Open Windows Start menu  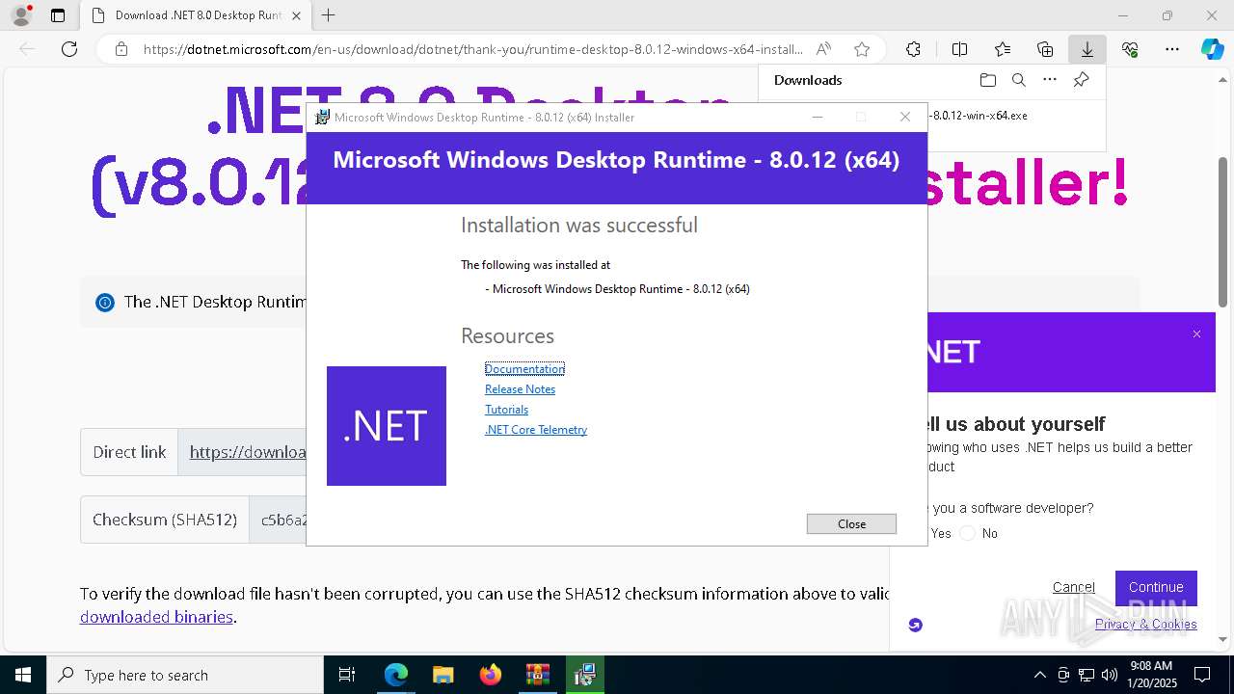(23, 675)
